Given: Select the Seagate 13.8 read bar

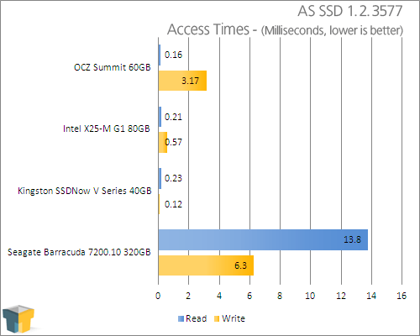Looking at the screenshot, I should [x=263, y=239].
